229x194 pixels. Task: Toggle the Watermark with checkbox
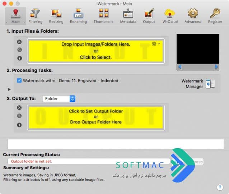19,80
